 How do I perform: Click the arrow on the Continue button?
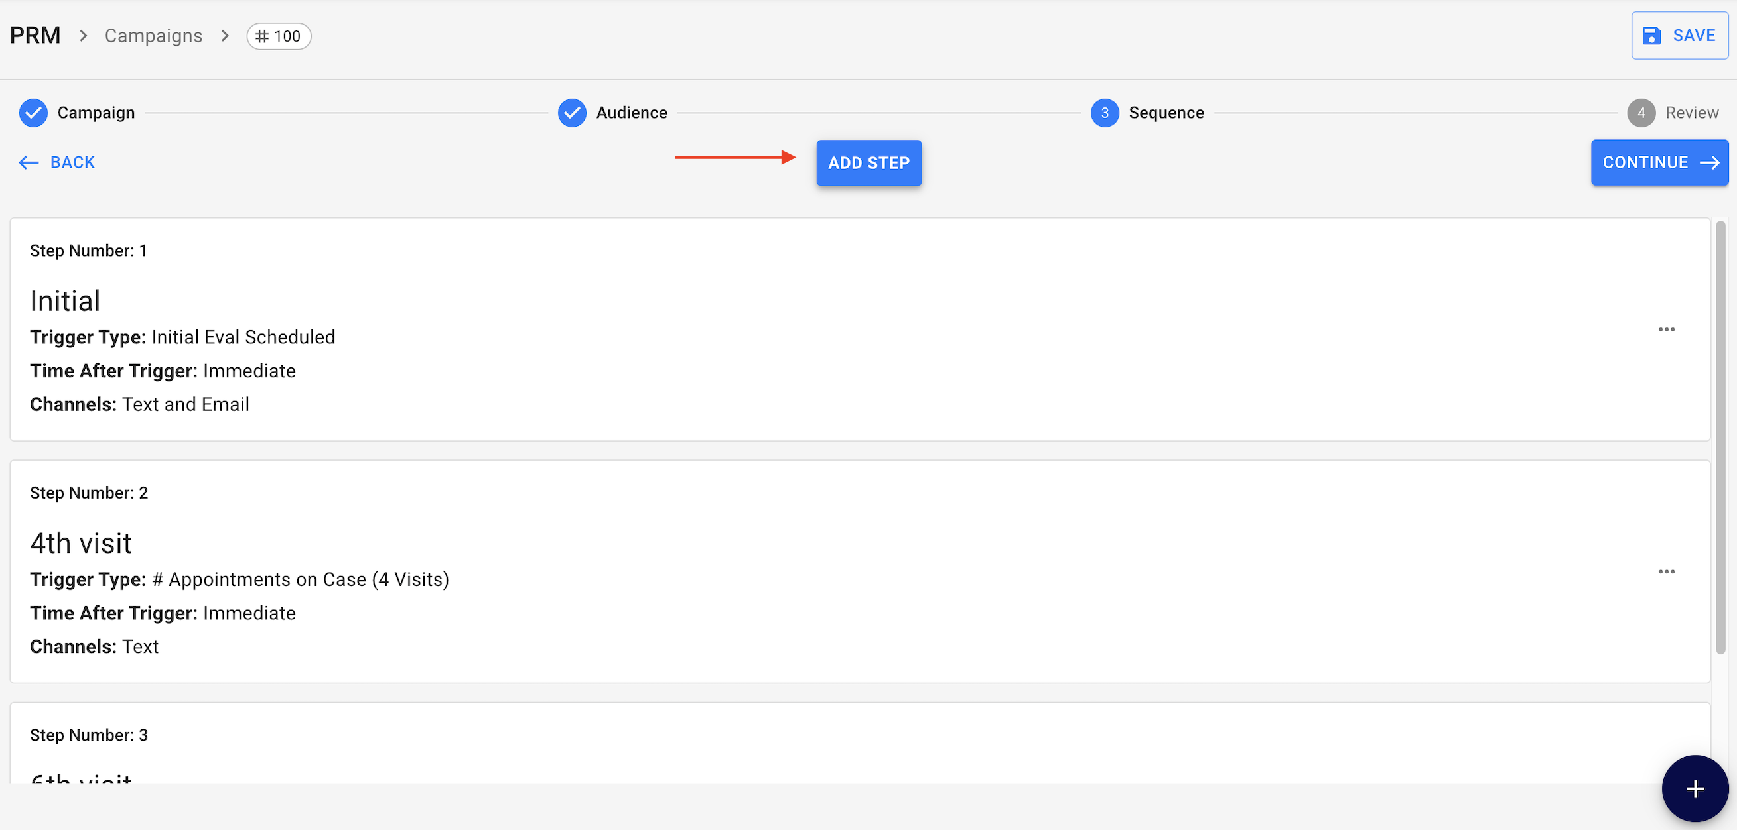coord(1709,162)
